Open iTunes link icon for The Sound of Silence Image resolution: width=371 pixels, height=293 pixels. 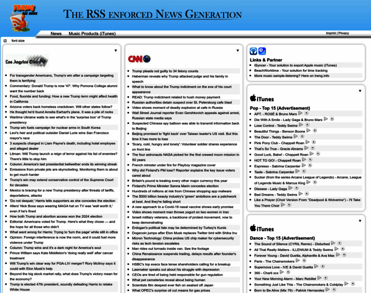[x=339, y=243]
